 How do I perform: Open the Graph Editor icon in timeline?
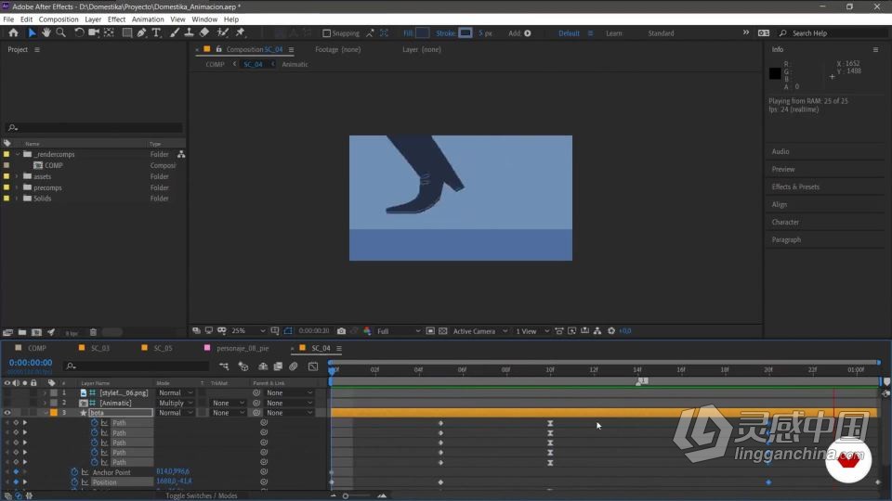click(x=313, y=366)
